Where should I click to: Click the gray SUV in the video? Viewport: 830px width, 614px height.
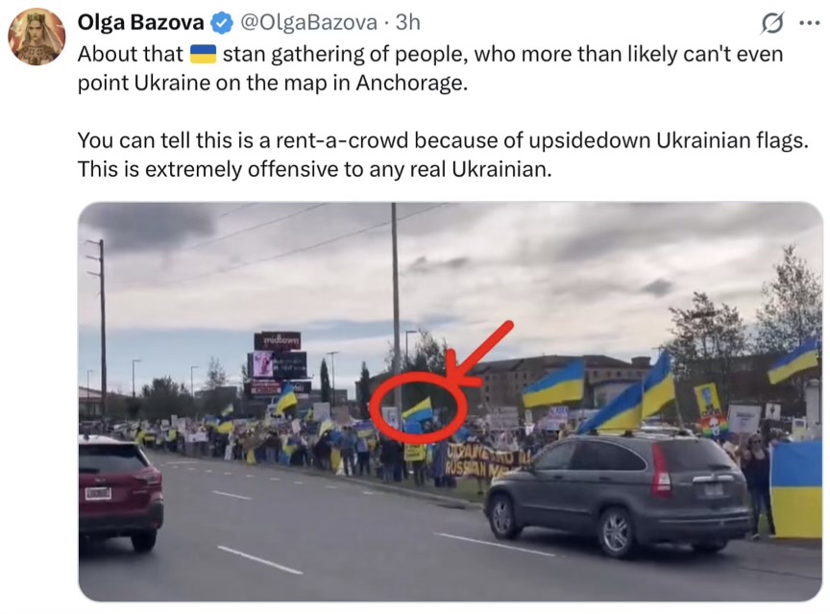[617, 492]
